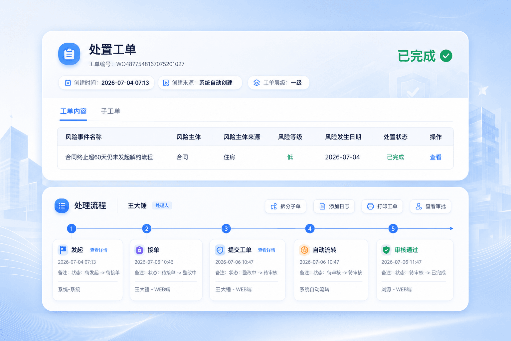This screenshot has height=341, width=511.
Task: Click event name 合同终止超60天仍未发起解约流程
Action: pos(109,157)
